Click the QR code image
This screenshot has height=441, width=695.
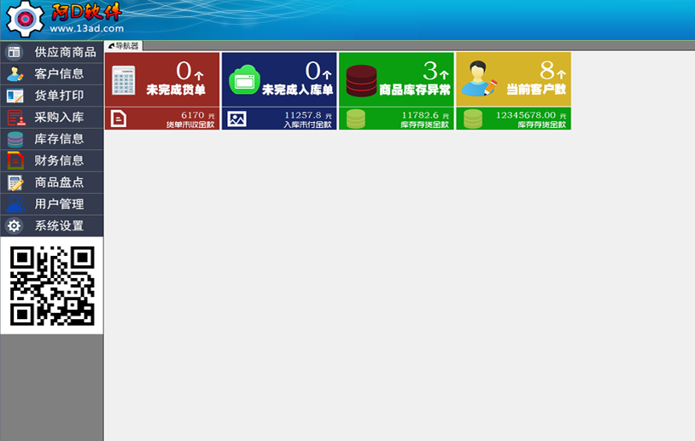(x=52, y=286)
